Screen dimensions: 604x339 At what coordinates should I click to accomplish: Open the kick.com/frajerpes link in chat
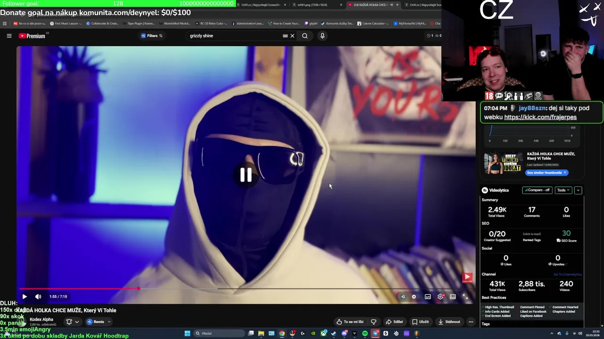pyautogui.click(x=540, y=117)
